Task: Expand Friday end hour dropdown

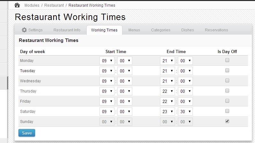Action: 167,101
